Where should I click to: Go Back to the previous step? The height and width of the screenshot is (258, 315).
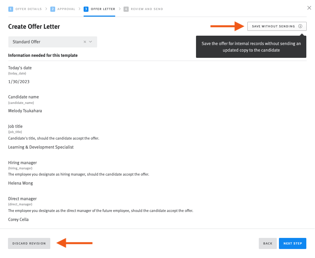pos(267,243)
